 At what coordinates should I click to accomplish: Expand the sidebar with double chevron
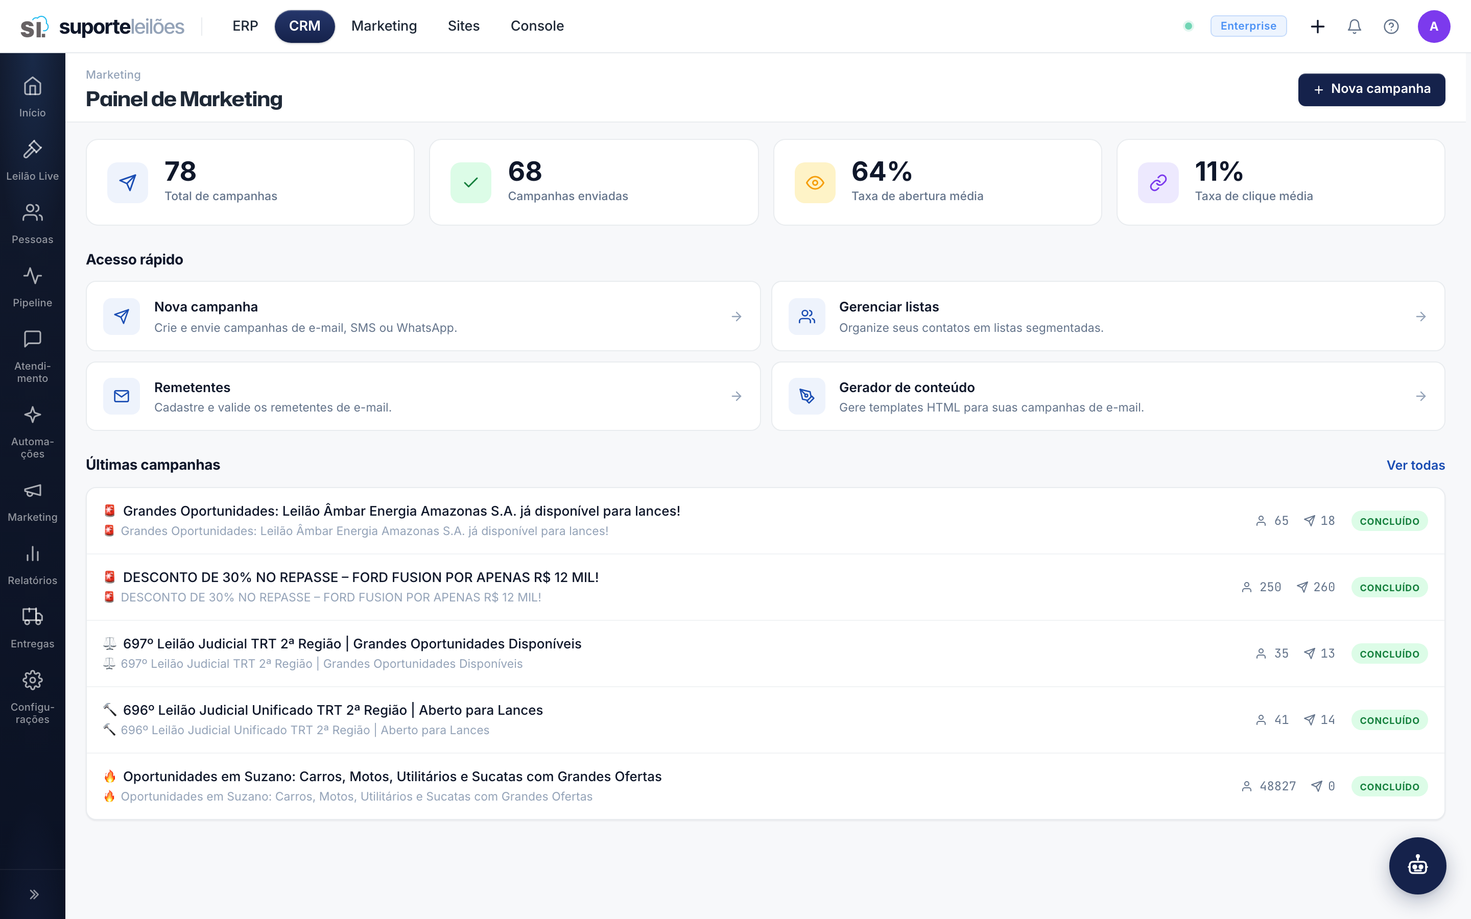tap(34, 894)
